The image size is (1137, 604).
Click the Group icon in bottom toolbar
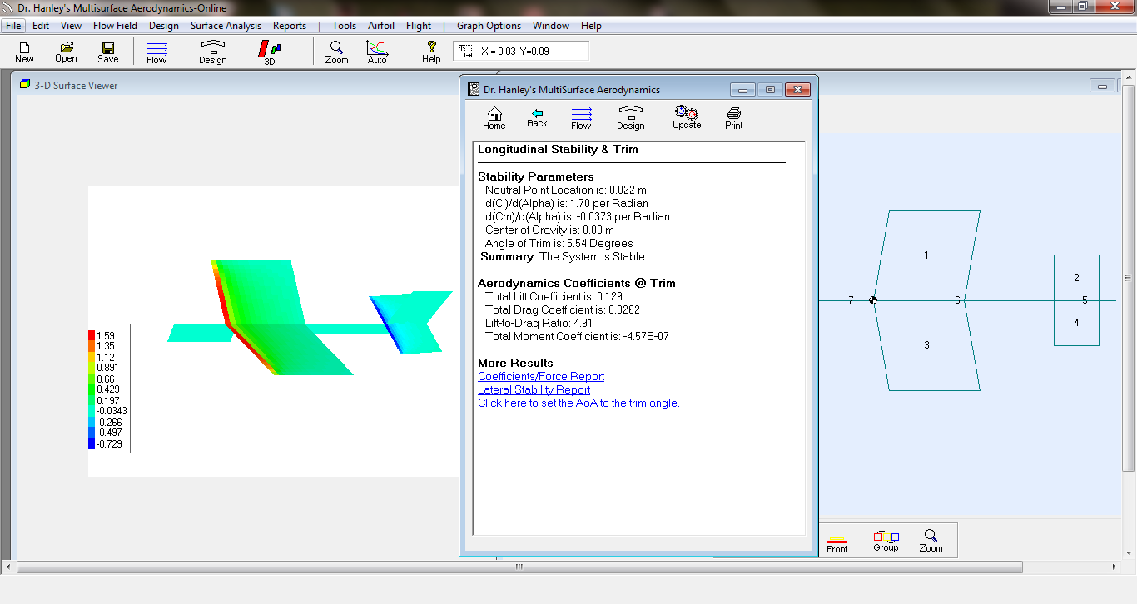[x=886, y=541]
